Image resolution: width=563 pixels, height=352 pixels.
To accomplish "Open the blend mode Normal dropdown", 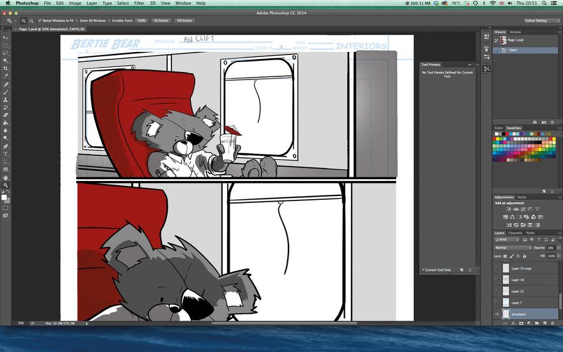I will 513,248.
